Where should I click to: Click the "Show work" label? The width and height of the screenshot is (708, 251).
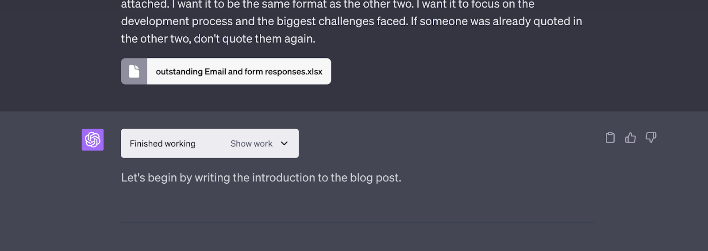click(x=251, y=143)
